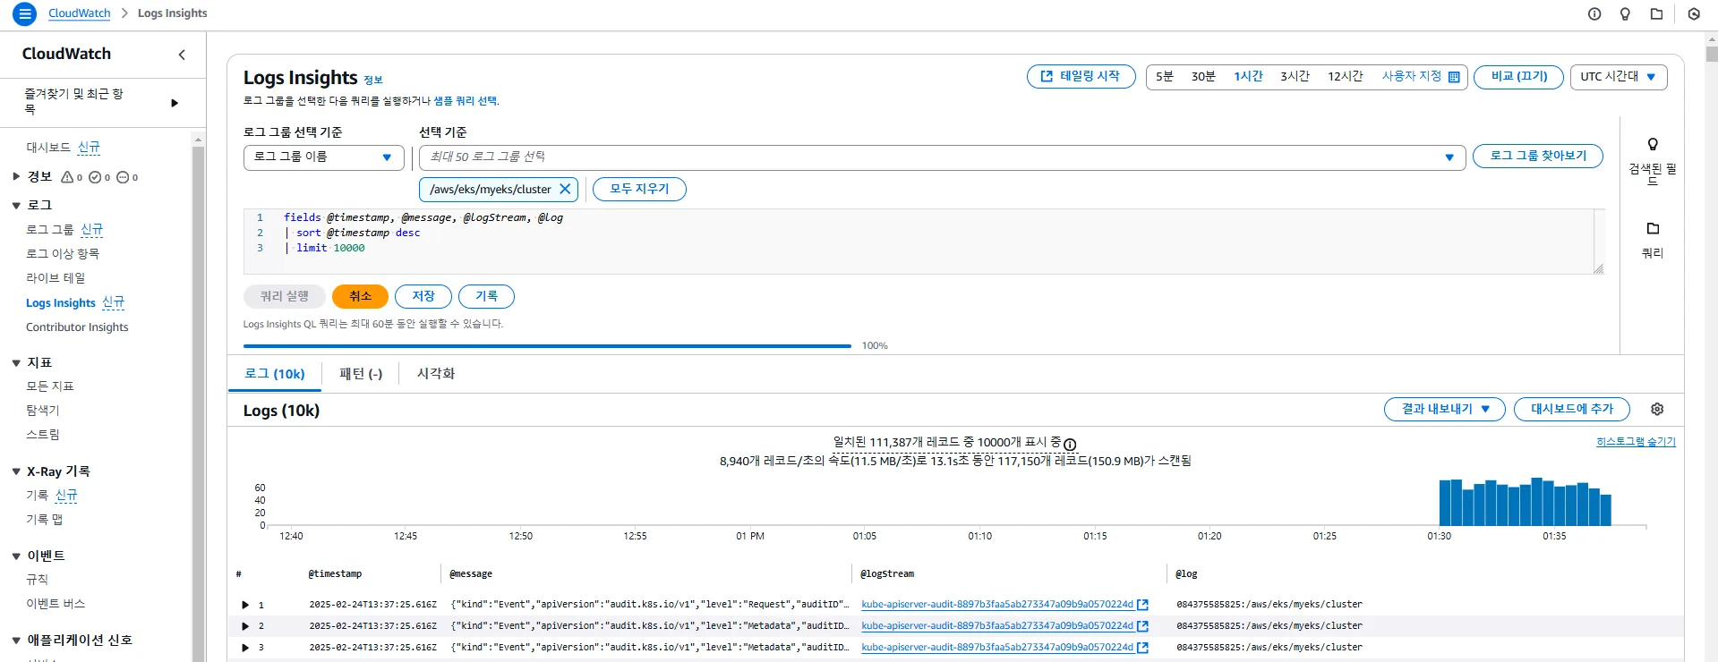Open 라이브 테일 in the sidebar
1718x662 pixels.
click(x=56, y=278)
